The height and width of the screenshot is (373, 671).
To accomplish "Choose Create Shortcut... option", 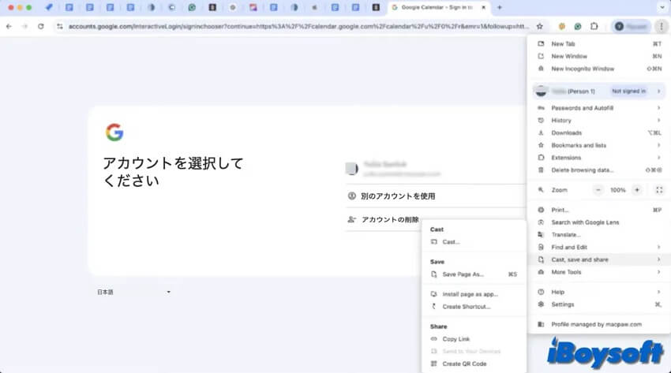I will pyautogui.click(x=474, y=306).
